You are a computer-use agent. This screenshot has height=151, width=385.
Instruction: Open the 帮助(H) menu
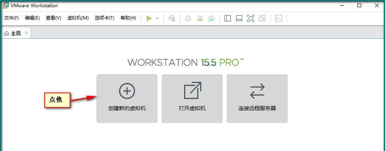pyautogui.click(x=128, y=18)
